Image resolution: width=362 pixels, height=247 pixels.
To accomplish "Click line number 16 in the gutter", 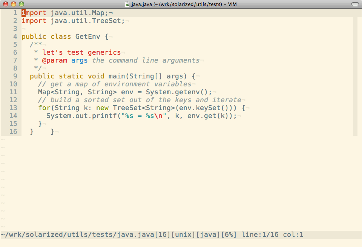I will [x=13, y=132].
